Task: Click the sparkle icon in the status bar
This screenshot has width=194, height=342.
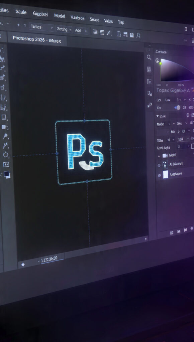Action: pos(23,265)
